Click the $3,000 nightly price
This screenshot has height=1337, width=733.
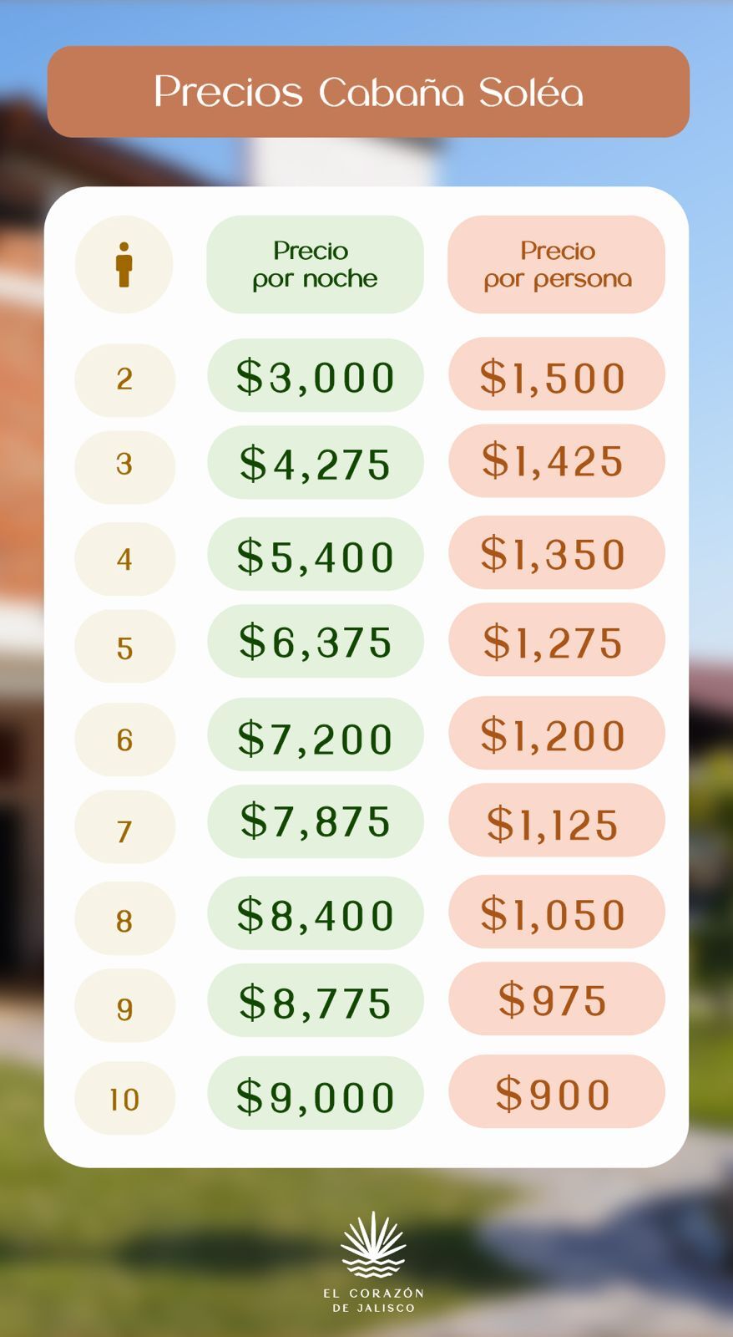315,376
